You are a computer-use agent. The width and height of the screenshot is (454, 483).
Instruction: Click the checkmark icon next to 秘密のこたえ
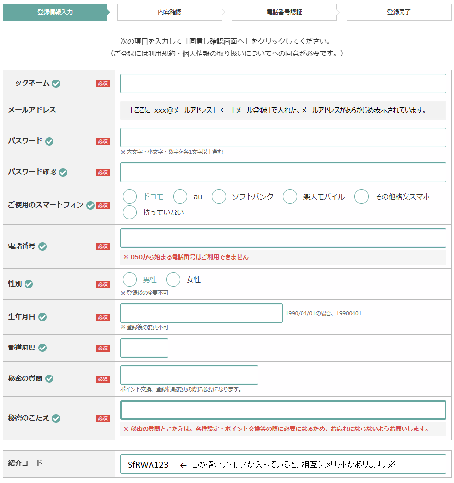pos(56,418)
